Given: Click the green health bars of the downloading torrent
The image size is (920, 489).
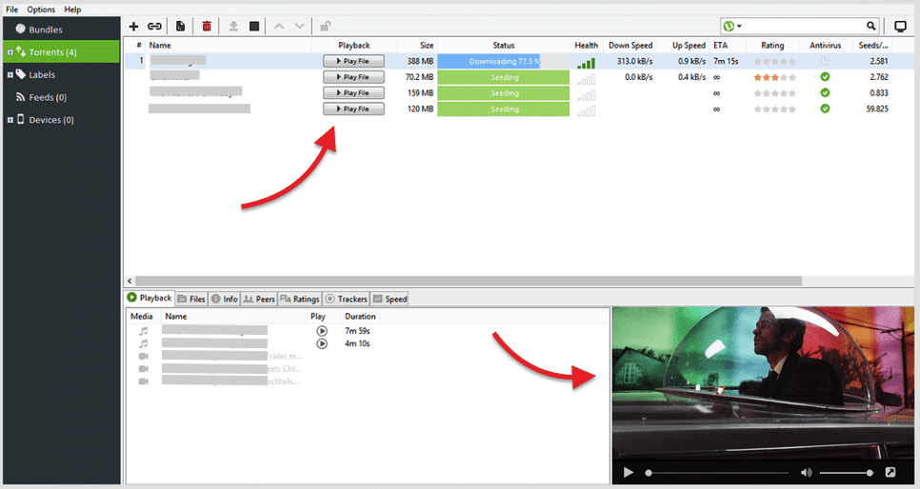Looking at the screenshot, I should [x=586, y=63].
